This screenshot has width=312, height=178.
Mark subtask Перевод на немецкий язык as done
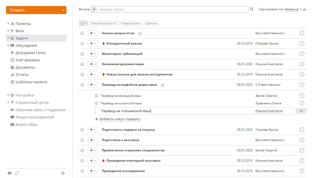[x=96, y=96]
